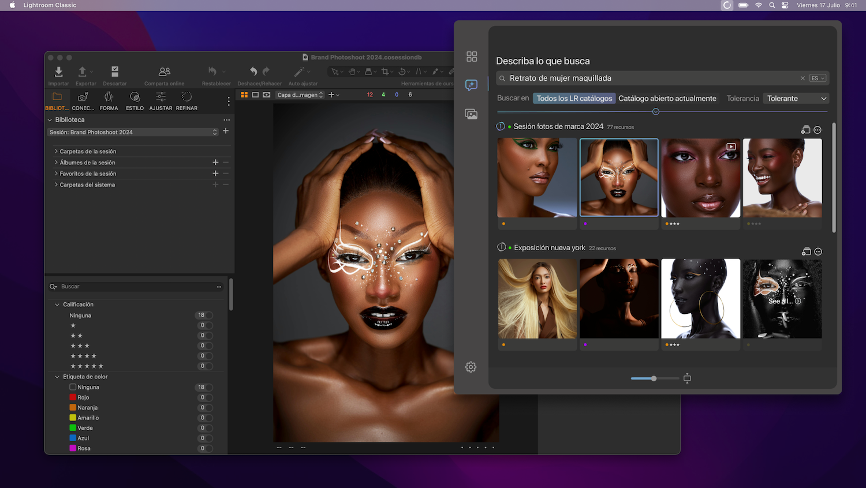
Task: Collapse the Biblioteca panel
Action: coord(50,120)
